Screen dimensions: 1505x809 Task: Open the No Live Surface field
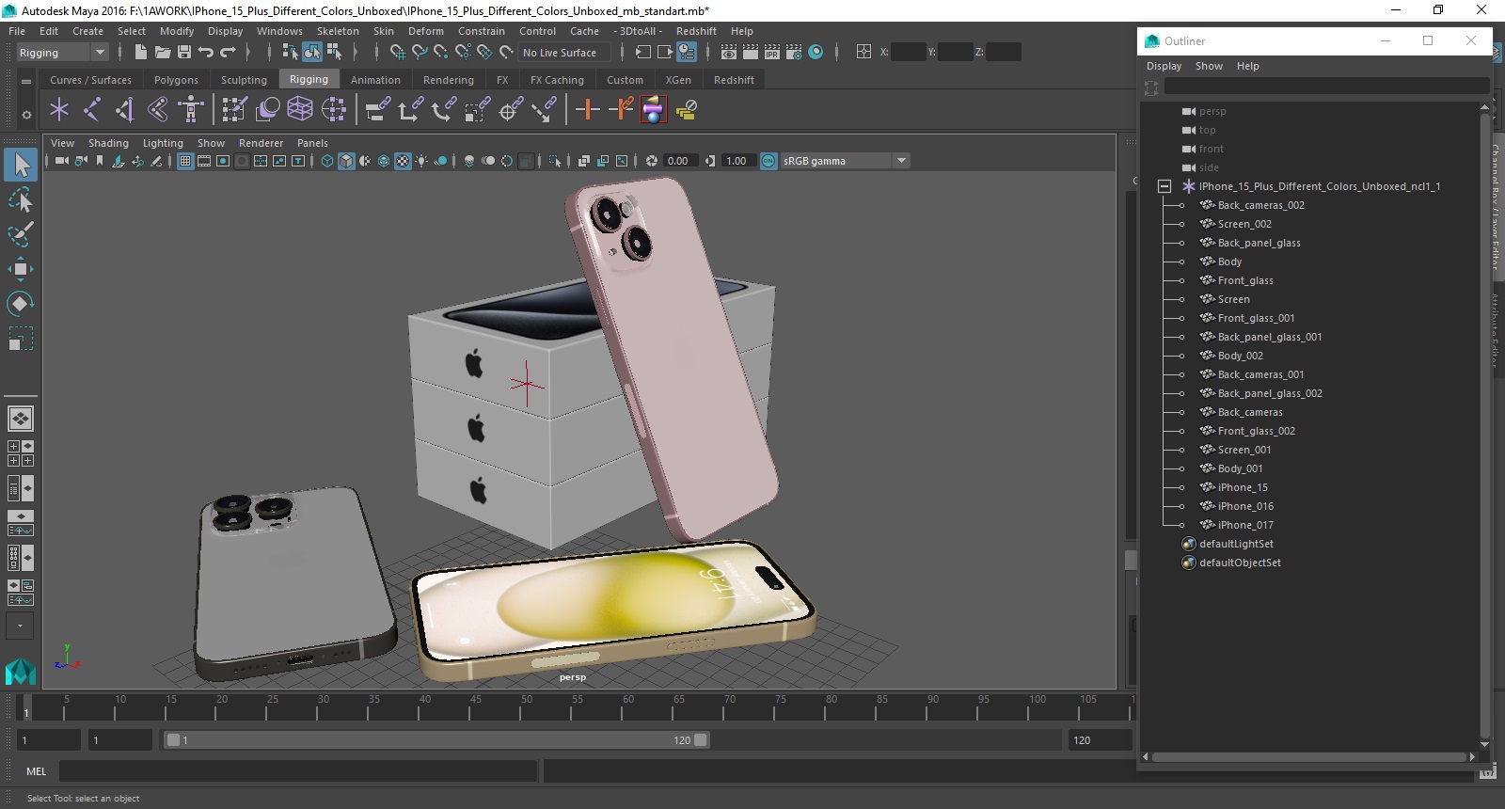pyautogui.click(x=564, y=53)
